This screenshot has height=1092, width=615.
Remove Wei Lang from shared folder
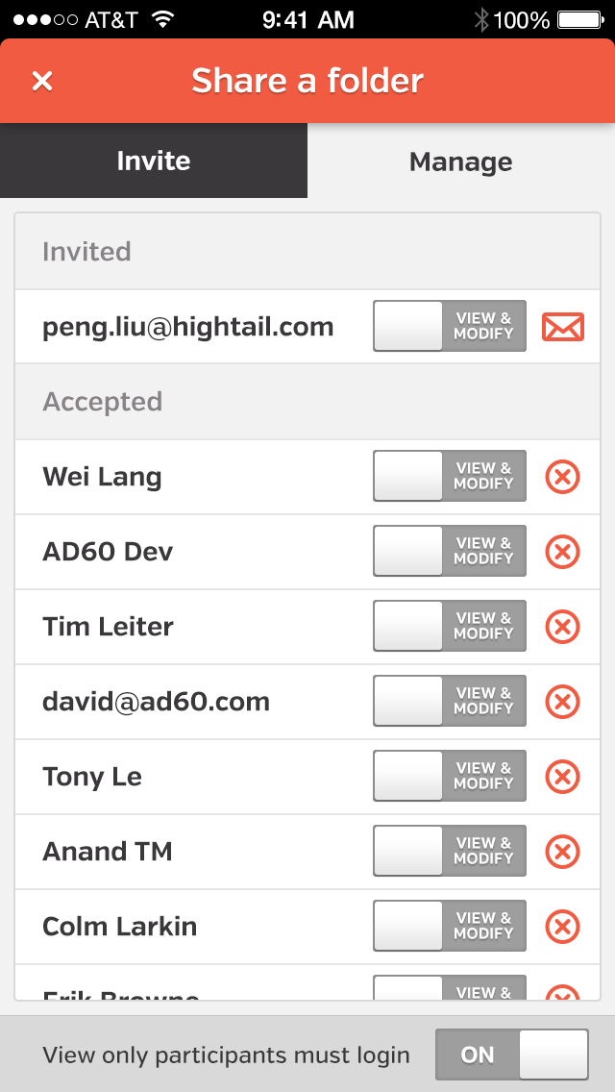563,477
